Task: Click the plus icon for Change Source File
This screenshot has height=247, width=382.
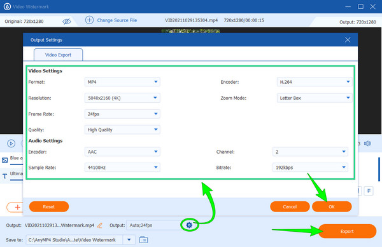Action: [89, 20]
